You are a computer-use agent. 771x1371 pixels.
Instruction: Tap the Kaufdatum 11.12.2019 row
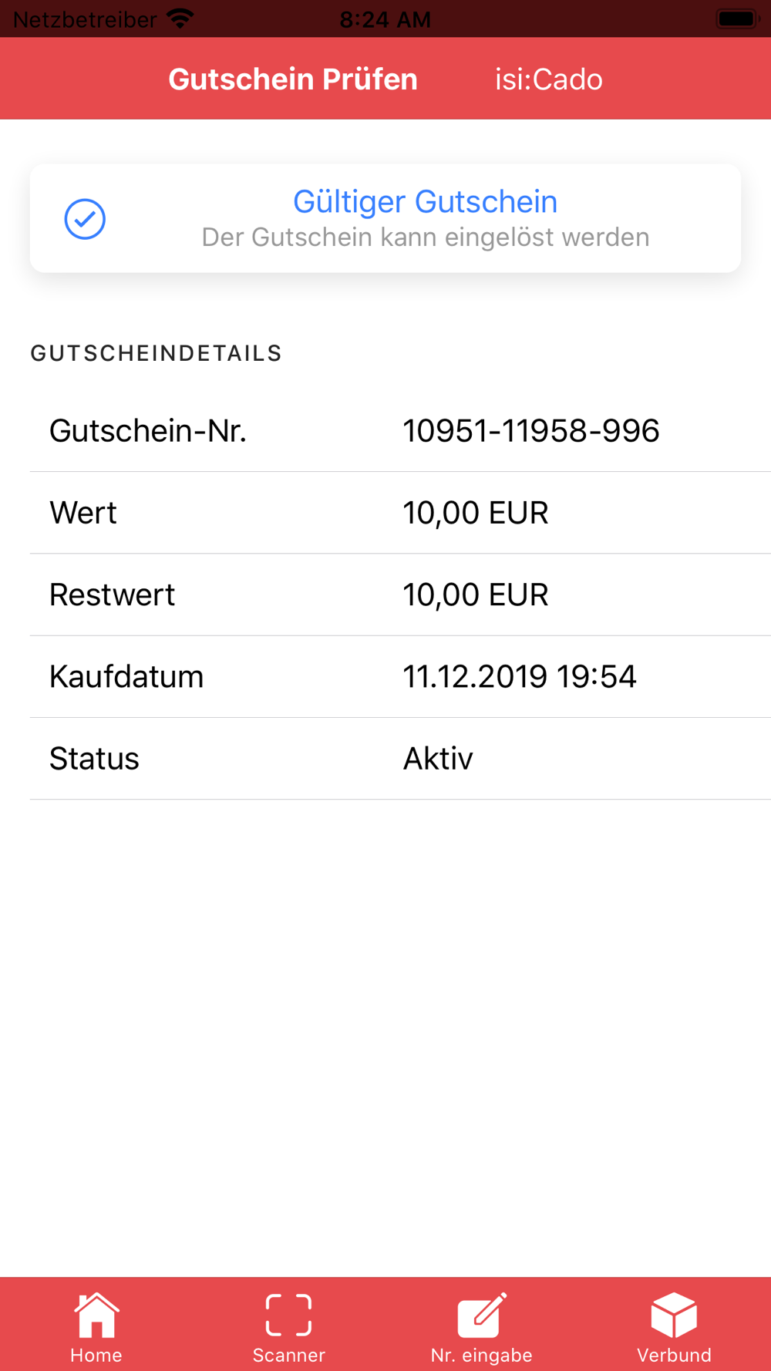400,676
